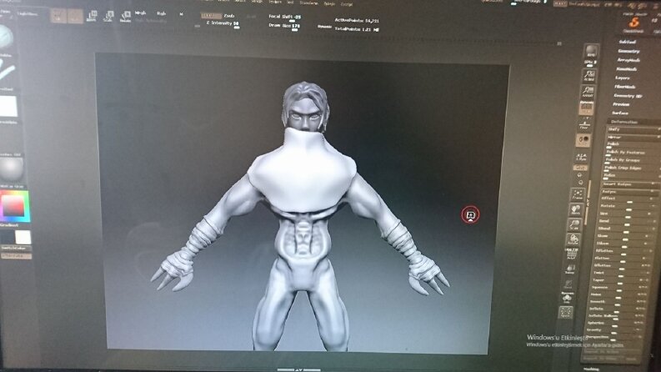Click the Scale view icon on right shelf
Screen dimensions: 661x372
pos(574,225)
